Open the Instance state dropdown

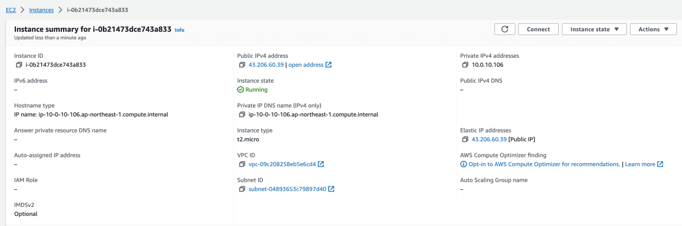pyautogui.click(x=594, y=29)
